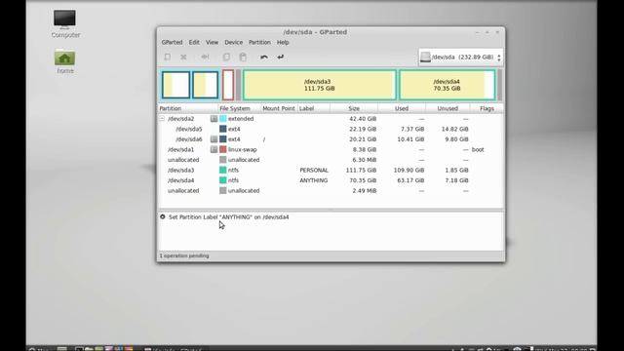Open the Partition menu
Viewport: 624px width, 351px height.
pyautogui.click(x=259, y=42)
